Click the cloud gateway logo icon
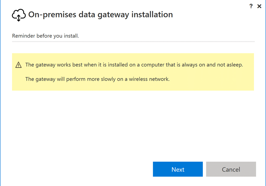 click(19, 15)
